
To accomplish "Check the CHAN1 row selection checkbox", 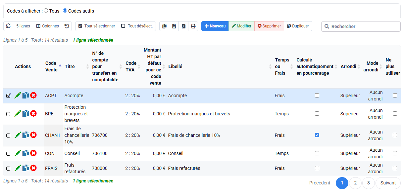I will click(8, 136).
